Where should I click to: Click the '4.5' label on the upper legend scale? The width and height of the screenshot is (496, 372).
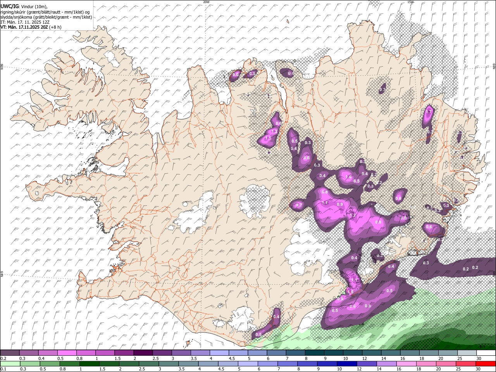pos(232,358)
